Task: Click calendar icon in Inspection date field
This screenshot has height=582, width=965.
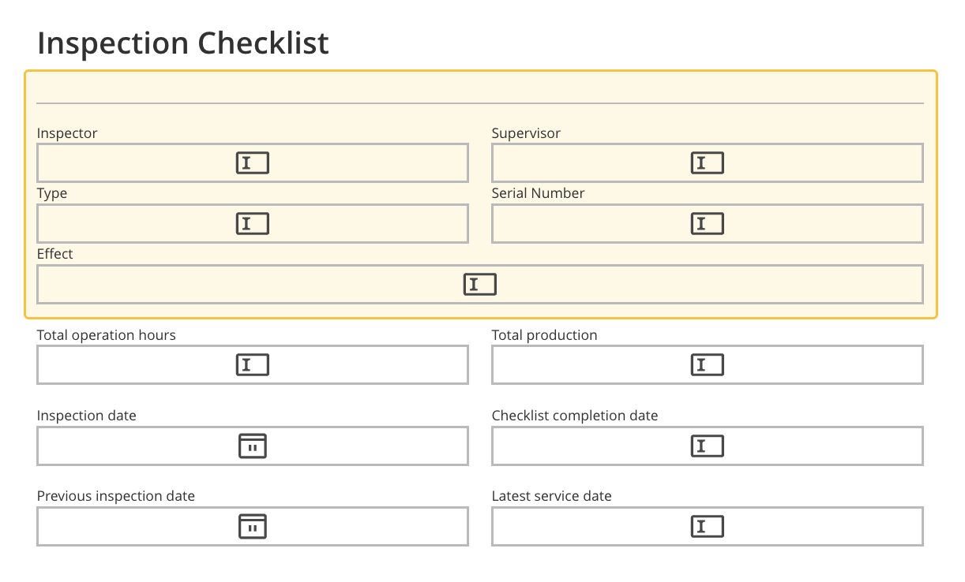Action: [253, 446]
